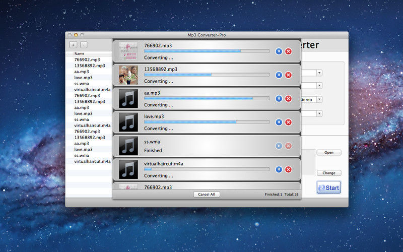Open the Stereo channel dropdown

click(x=319, y=99)
